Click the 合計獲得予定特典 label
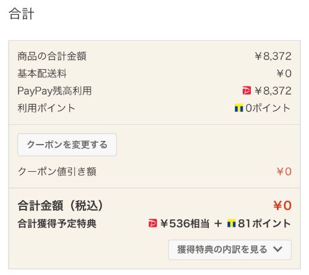 click(x=57, y=224)
